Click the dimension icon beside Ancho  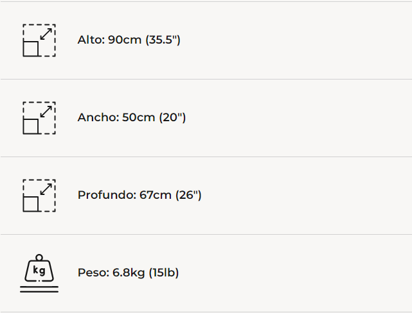tap(39, 118)
